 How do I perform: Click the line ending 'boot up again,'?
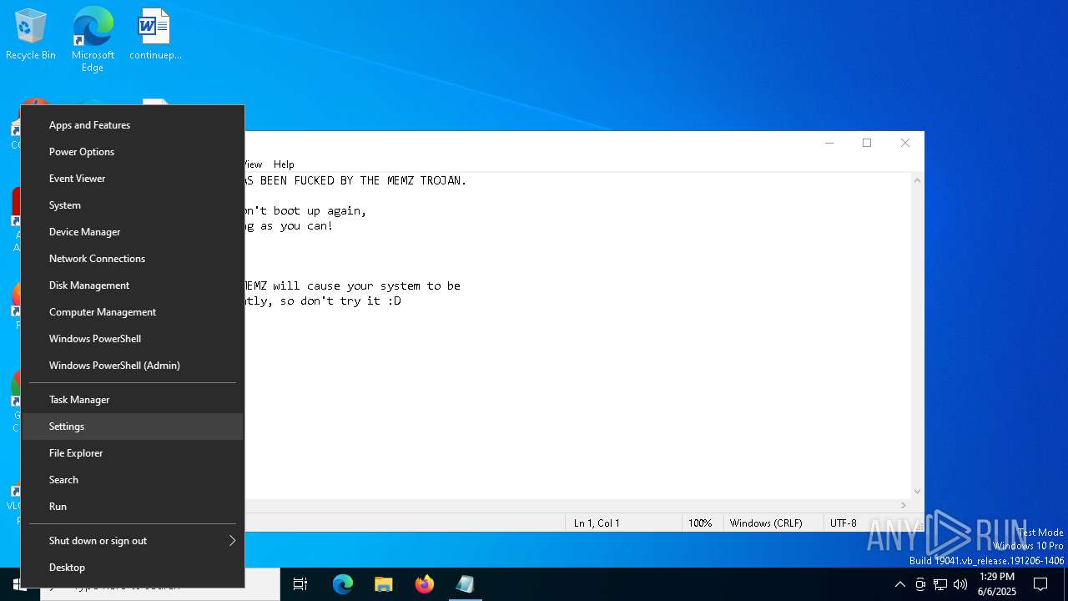point(305,210)
